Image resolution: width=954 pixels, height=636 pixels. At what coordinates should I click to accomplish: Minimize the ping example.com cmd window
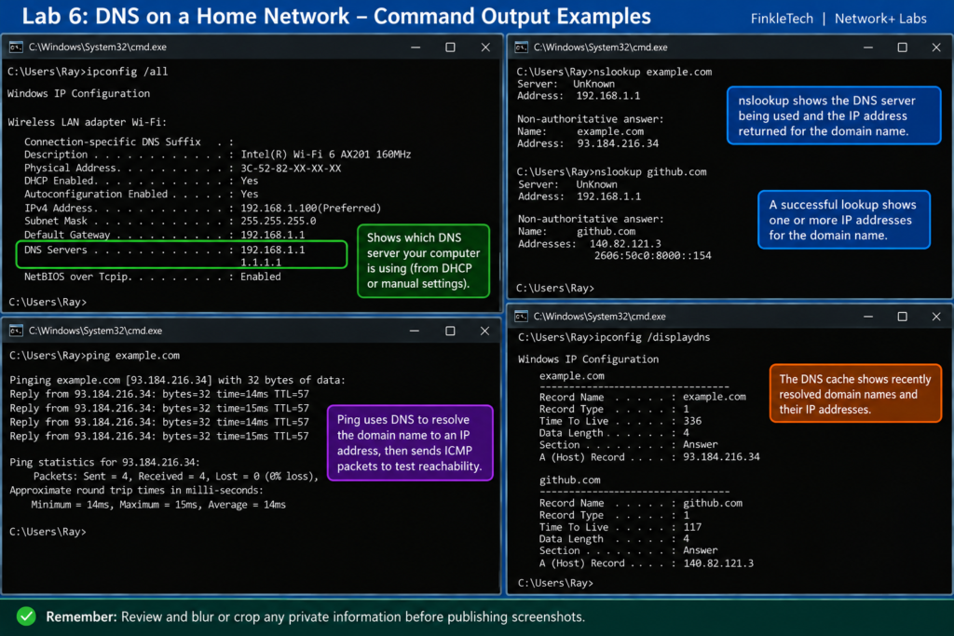(x=415, y=331)
